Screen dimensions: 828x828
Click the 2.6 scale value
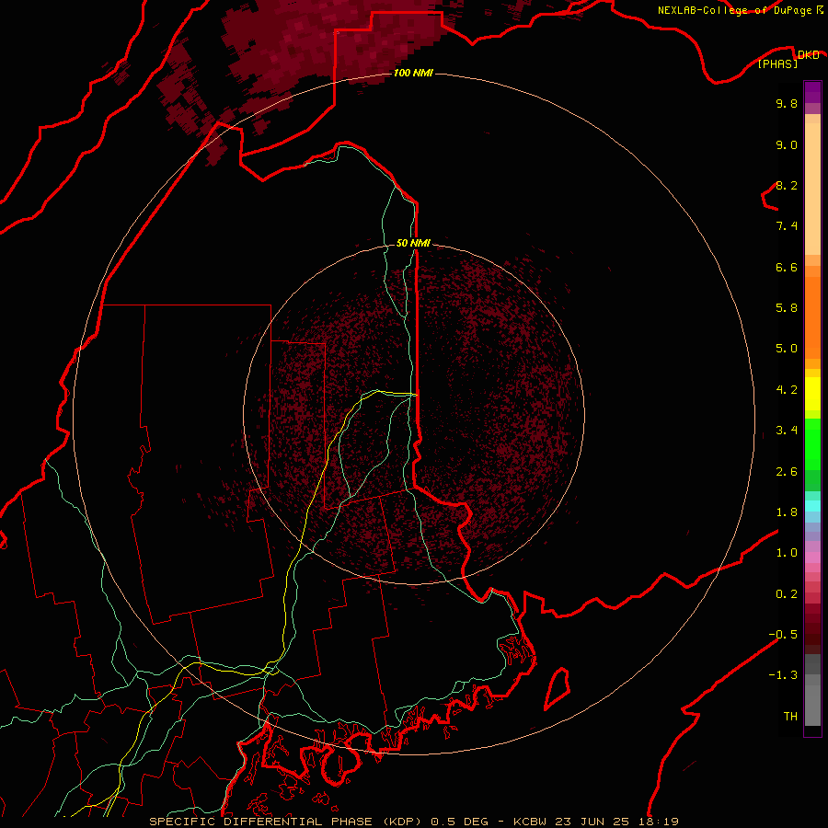787,471
